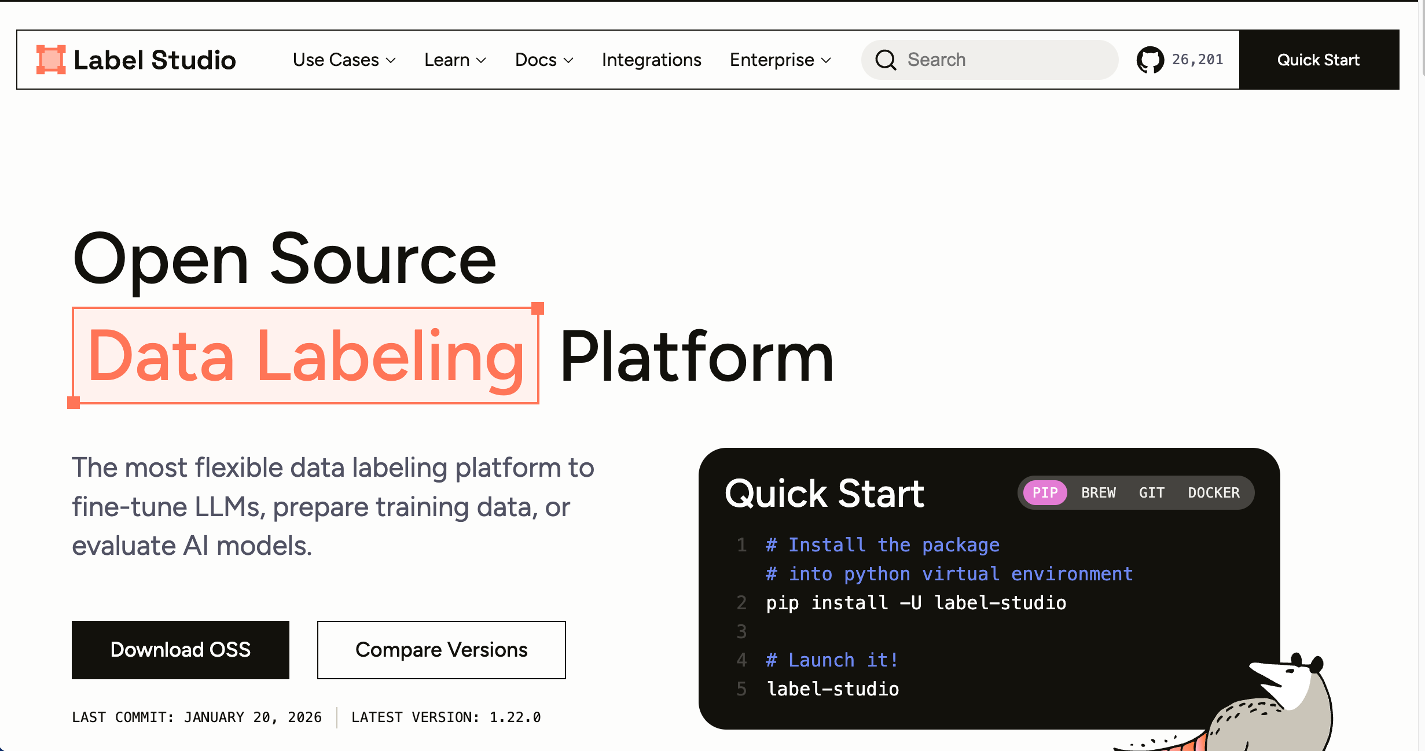Switch to DOCKER install instructions
The height and width of the screenshot is (751, 1425).
(x=1213, y=492)
